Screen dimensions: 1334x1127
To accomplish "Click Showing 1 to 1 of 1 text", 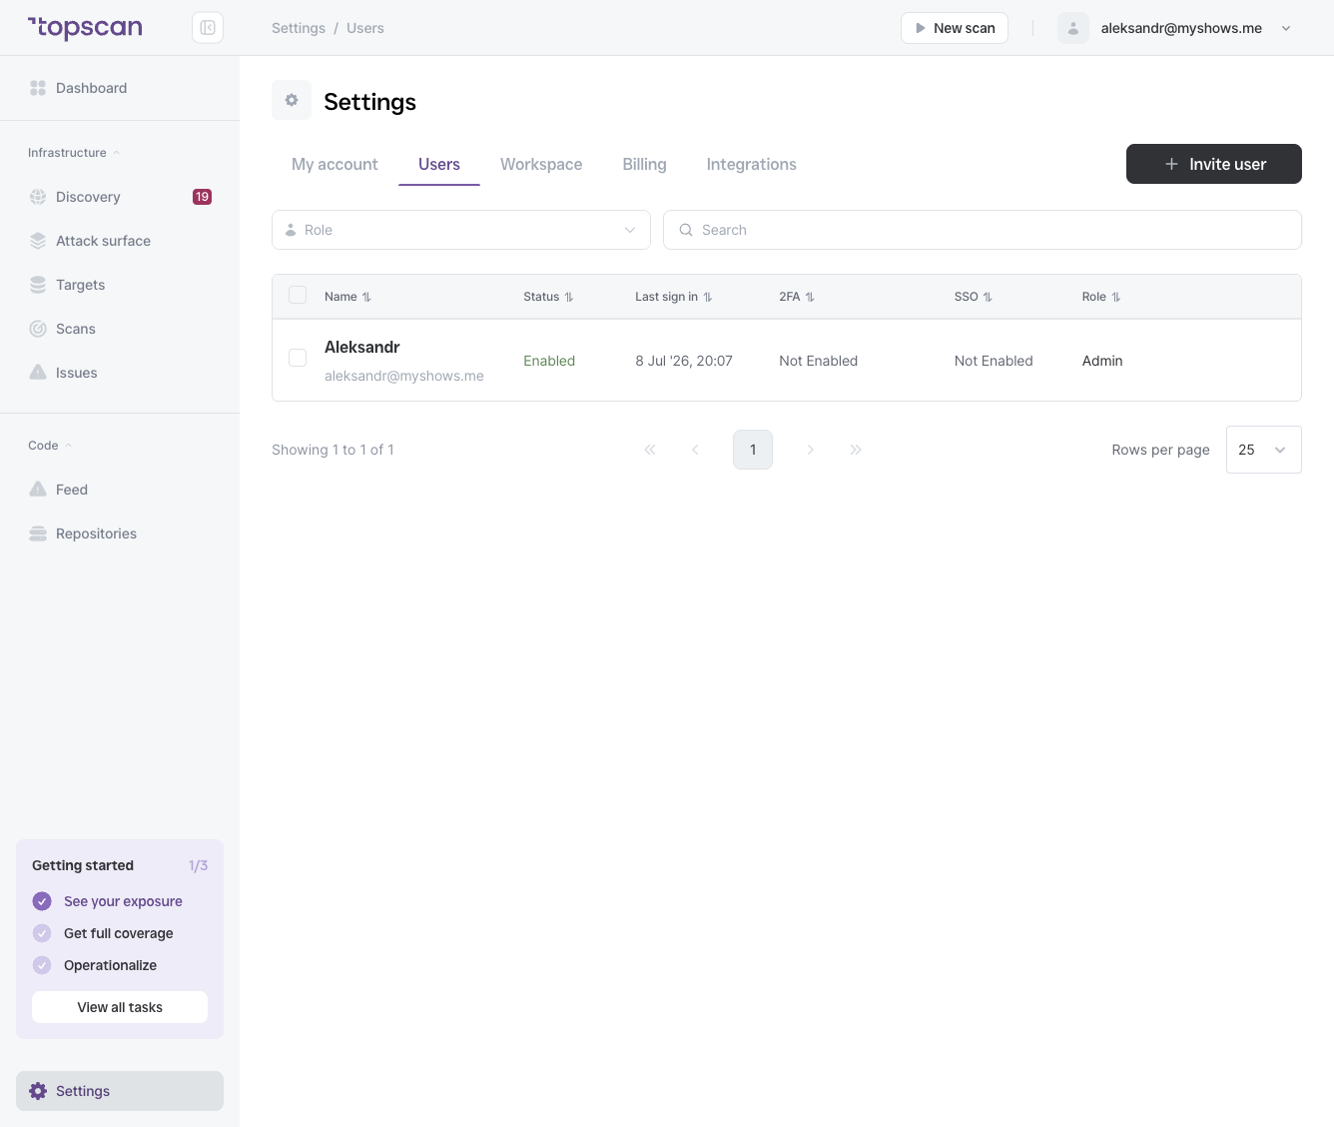I will (x=333, y=450).
